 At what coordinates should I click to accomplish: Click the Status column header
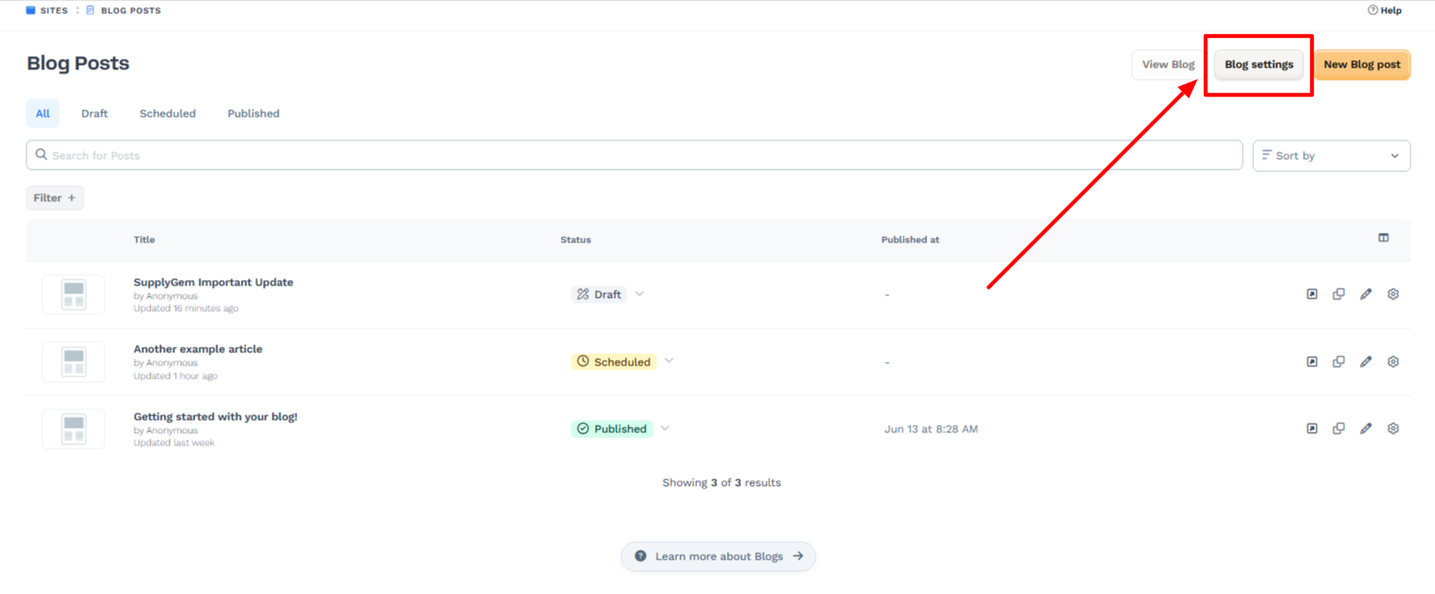pyautogui.click(x=576, y=239)
